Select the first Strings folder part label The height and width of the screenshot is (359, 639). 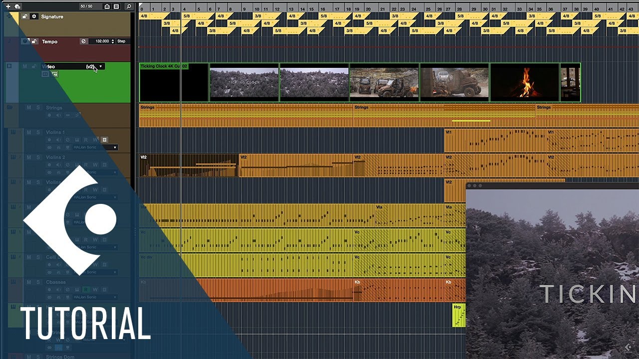coord(147,107)
